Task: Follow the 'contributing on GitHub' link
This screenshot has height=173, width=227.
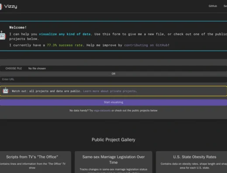Action: point(146,45)
